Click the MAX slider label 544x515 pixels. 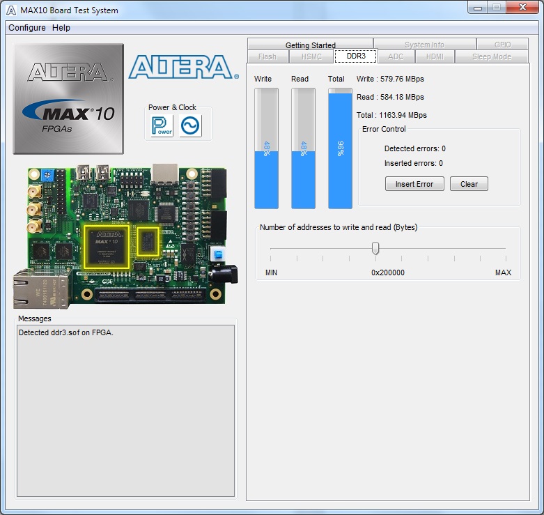pyautogui.click(x=503, y=272)
